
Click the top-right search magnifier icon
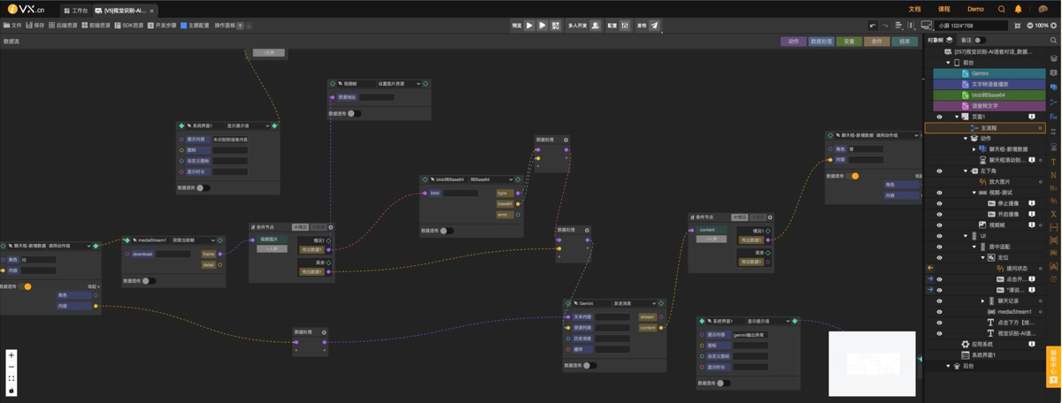(1002, 9)
